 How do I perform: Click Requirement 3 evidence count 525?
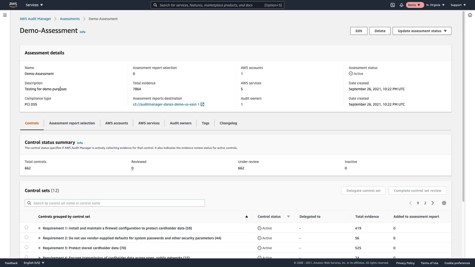358,248
